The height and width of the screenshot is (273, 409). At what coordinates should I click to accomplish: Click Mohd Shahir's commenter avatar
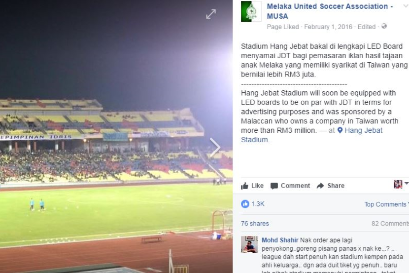[249, 244]
